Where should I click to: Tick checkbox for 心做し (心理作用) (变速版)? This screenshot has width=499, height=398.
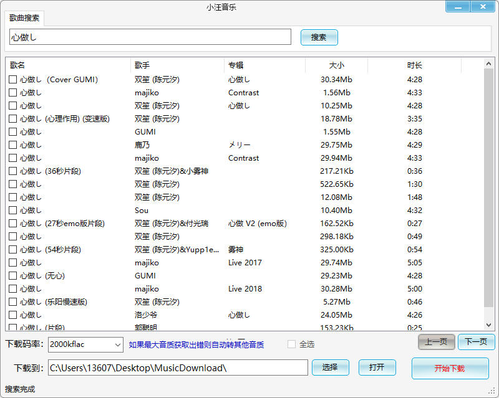tap(12, 118)
